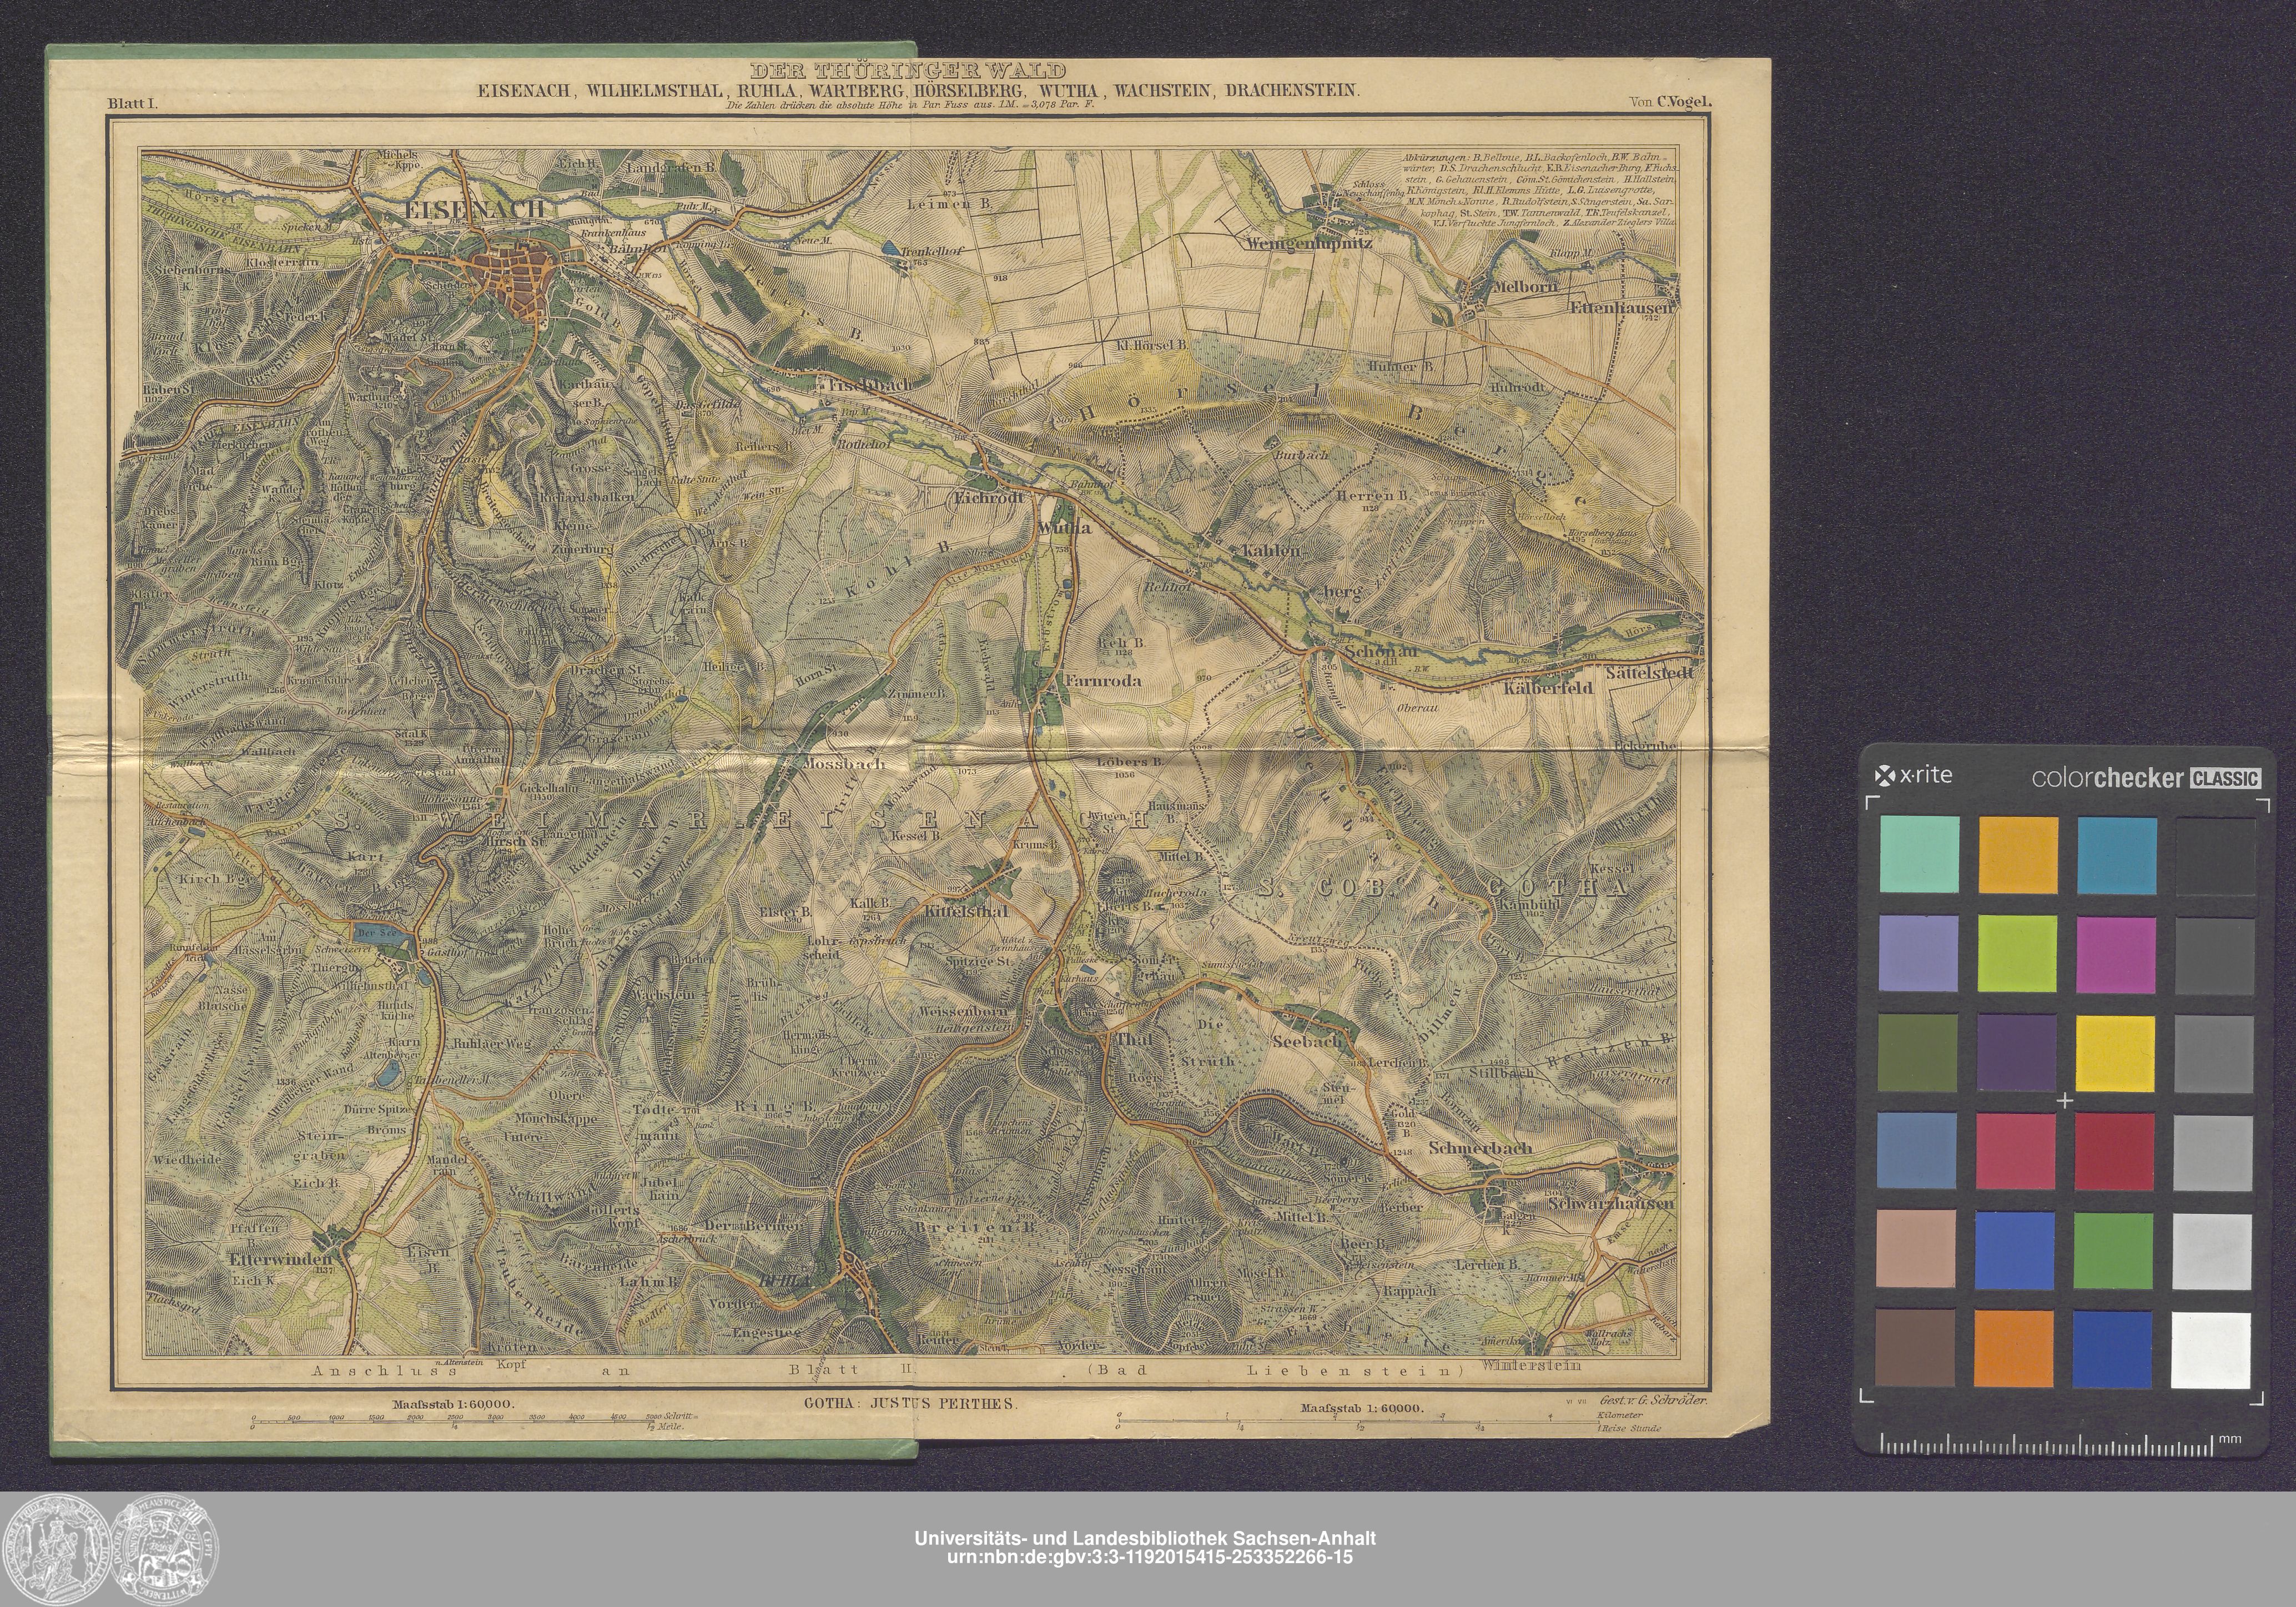The image size is (2296, 1607).
Task: Click the 'Weissenborn' place name
Action: (962, 1013)
